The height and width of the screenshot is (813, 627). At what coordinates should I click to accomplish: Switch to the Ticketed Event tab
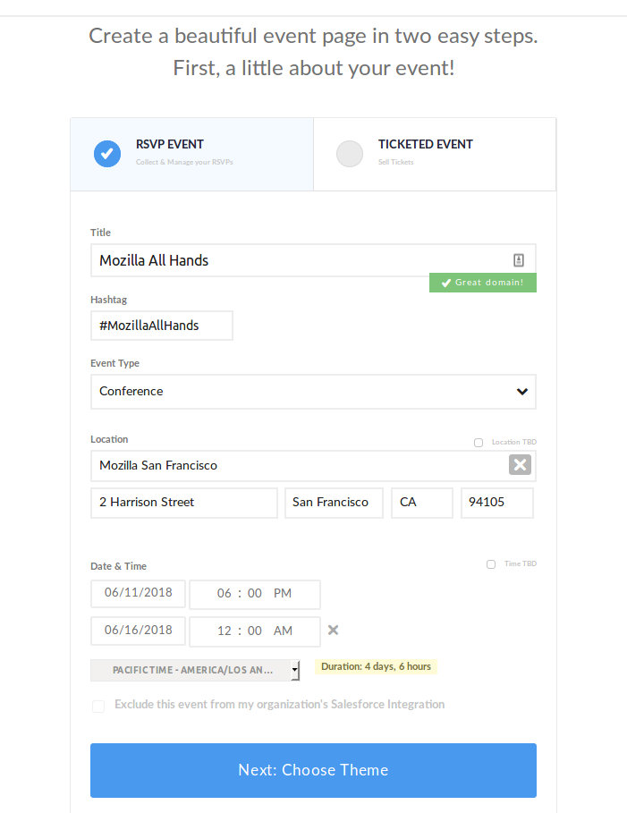[x=435, y=154]
